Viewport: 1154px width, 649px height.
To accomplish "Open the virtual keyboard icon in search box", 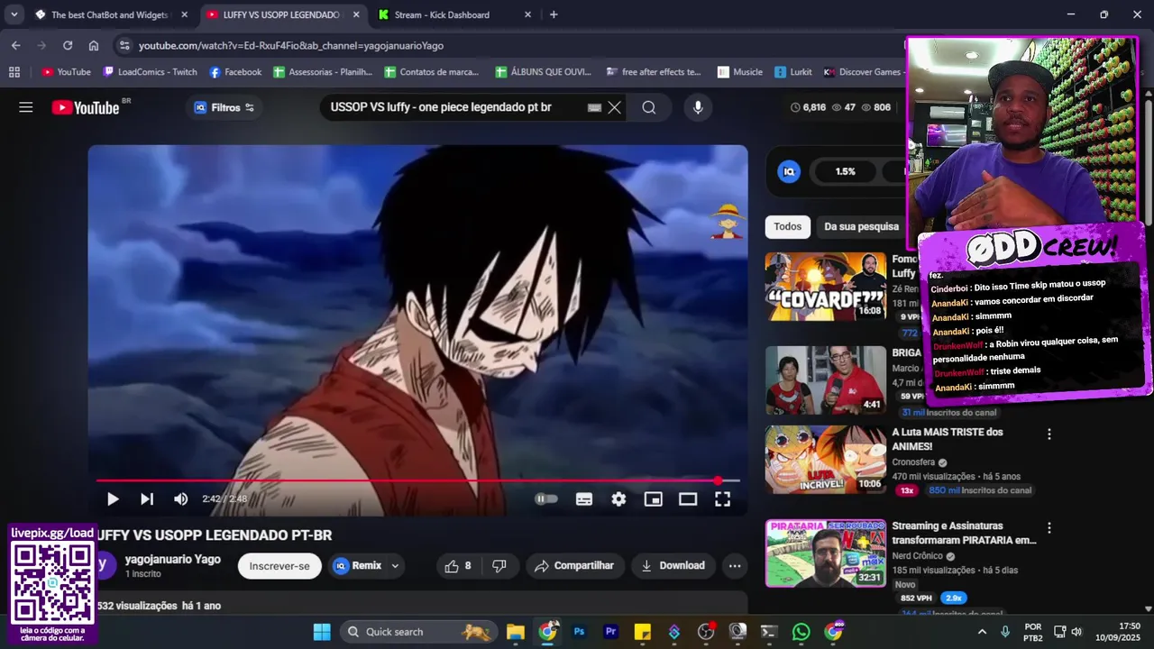I will (594, 107).
